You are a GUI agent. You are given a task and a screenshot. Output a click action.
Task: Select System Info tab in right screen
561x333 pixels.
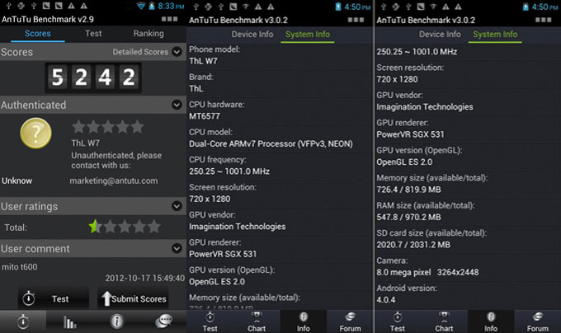[x=495, y=35]
